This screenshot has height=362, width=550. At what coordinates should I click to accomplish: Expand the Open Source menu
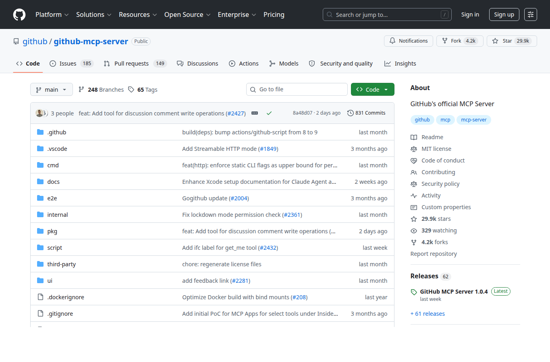tap(187, 14)
